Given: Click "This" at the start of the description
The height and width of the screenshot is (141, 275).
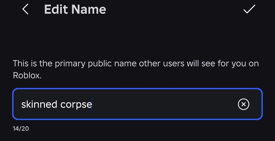Looking at the screenshot, I should 20,64.
